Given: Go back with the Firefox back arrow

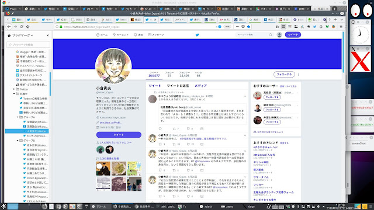Looking at the screenshot, I should 9,27.
